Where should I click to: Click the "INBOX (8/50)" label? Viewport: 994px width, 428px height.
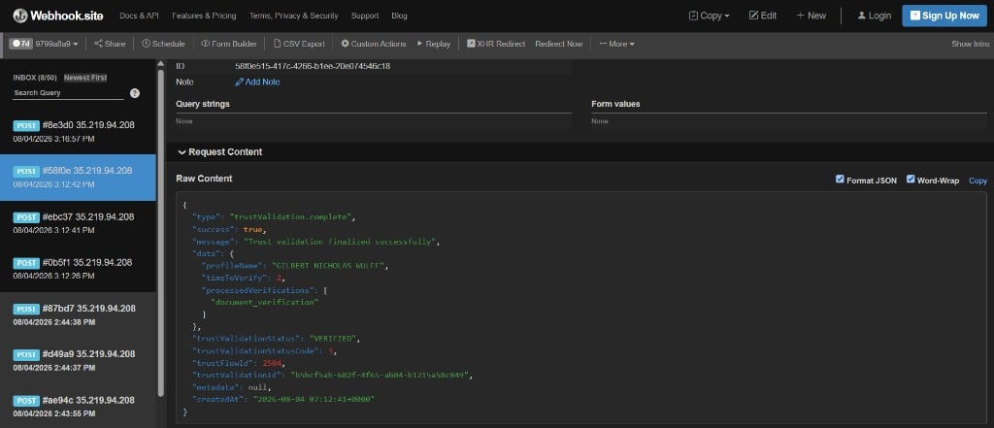(35, 78)
